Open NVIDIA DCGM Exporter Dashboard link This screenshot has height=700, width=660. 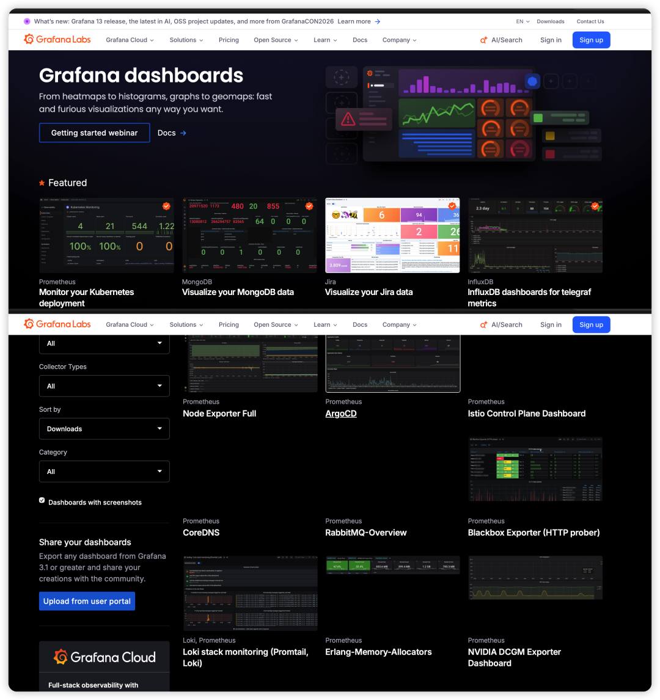[514, 657]
